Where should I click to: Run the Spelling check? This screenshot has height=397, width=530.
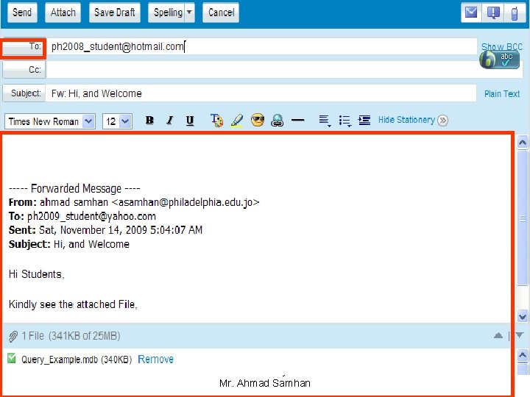coord(166,12)
